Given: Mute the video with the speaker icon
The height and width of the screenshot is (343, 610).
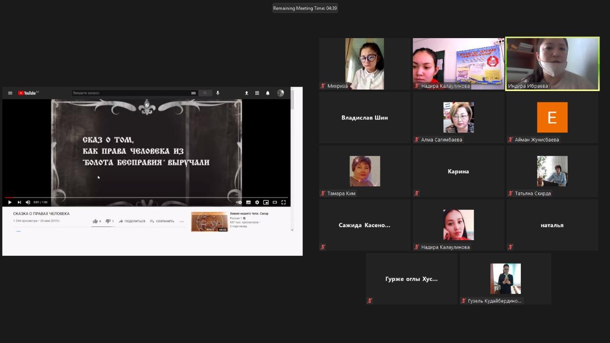Looking at the screenshot, I should coord(28,202).
